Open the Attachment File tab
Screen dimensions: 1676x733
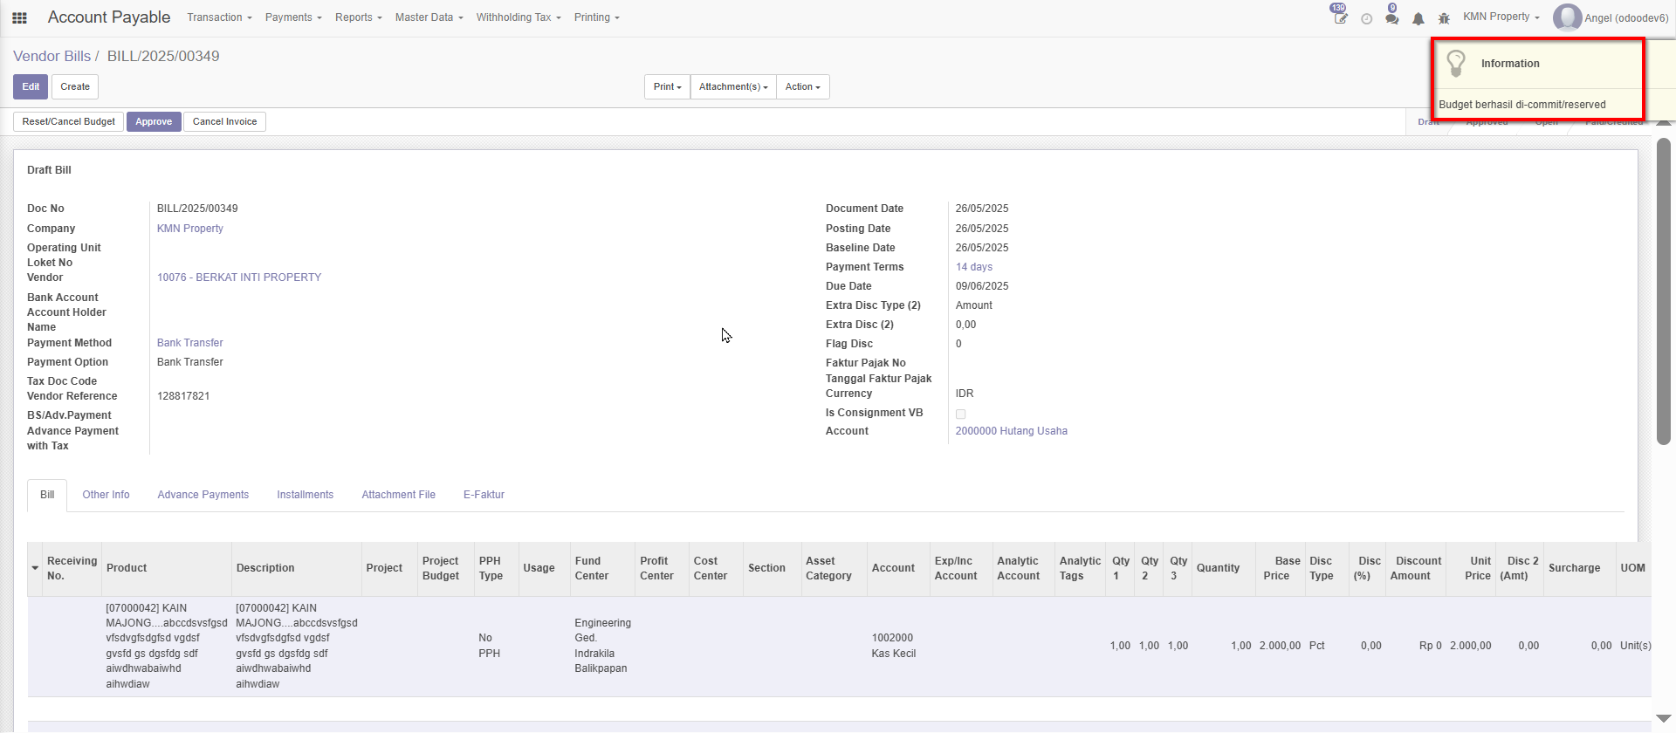398,495
